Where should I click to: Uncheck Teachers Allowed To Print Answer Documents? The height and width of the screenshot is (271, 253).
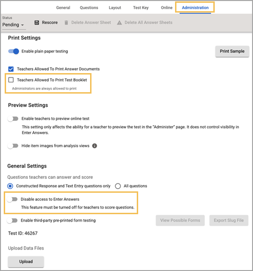[11, 69]
